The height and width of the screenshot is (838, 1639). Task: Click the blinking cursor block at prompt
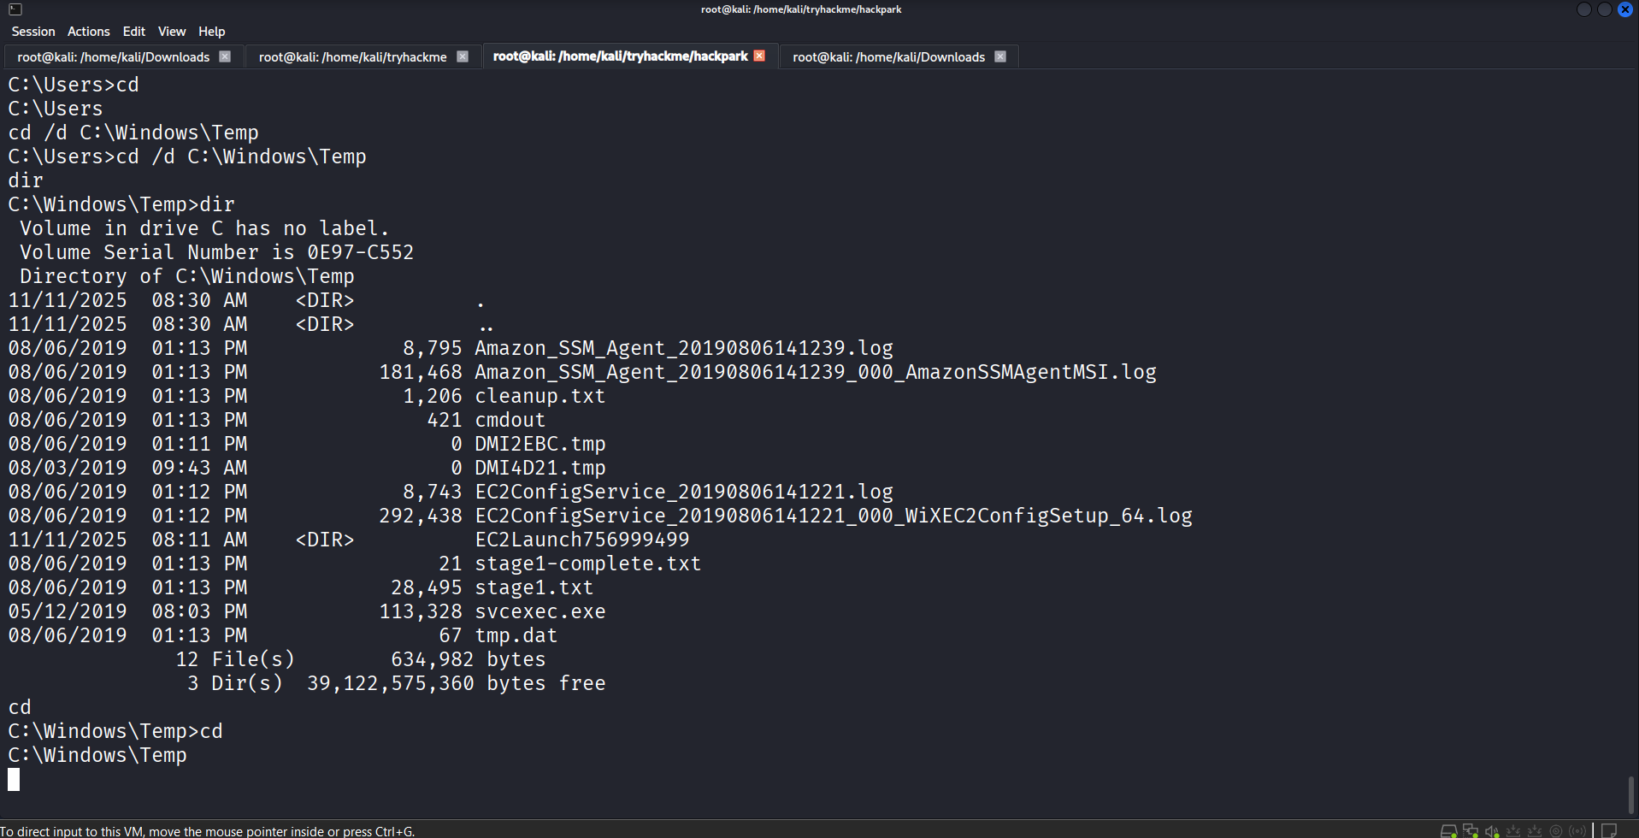pyautogui.click(x=14, y=779)
